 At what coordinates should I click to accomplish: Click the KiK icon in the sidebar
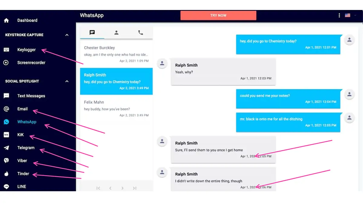pos(6,135)
